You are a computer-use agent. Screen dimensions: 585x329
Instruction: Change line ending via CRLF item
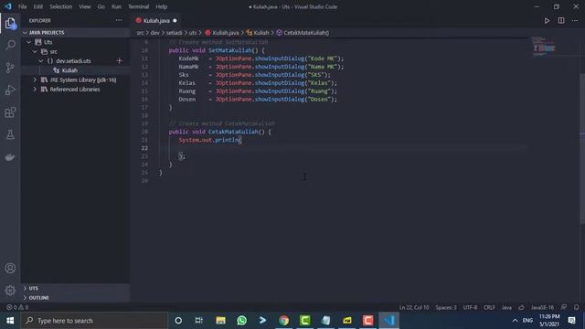coord(489,307)
